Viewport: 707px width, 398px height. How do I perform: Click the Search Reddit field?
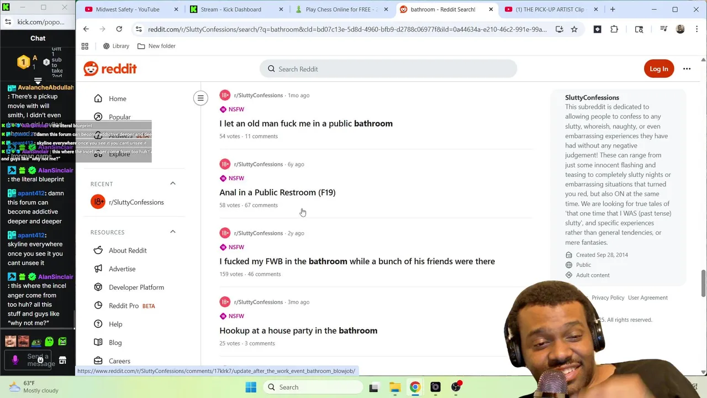388,69
